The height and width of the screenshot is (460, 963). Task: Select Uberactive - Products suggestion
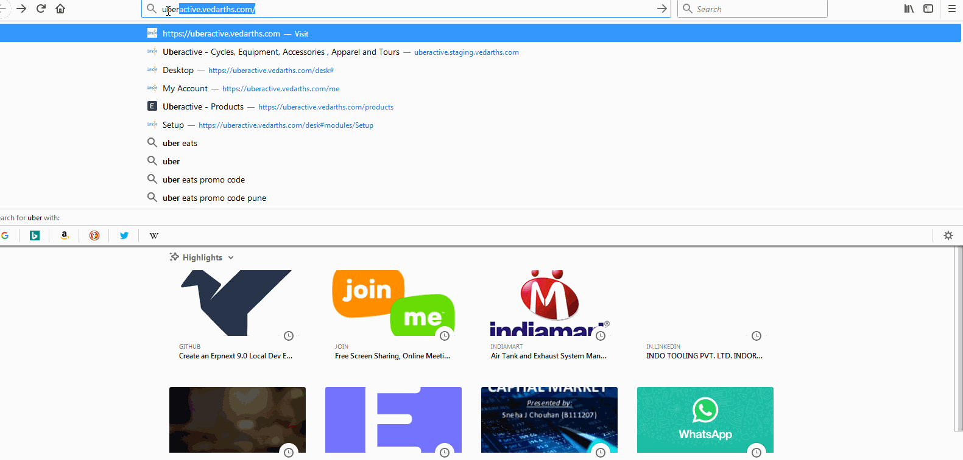(481, 106)
